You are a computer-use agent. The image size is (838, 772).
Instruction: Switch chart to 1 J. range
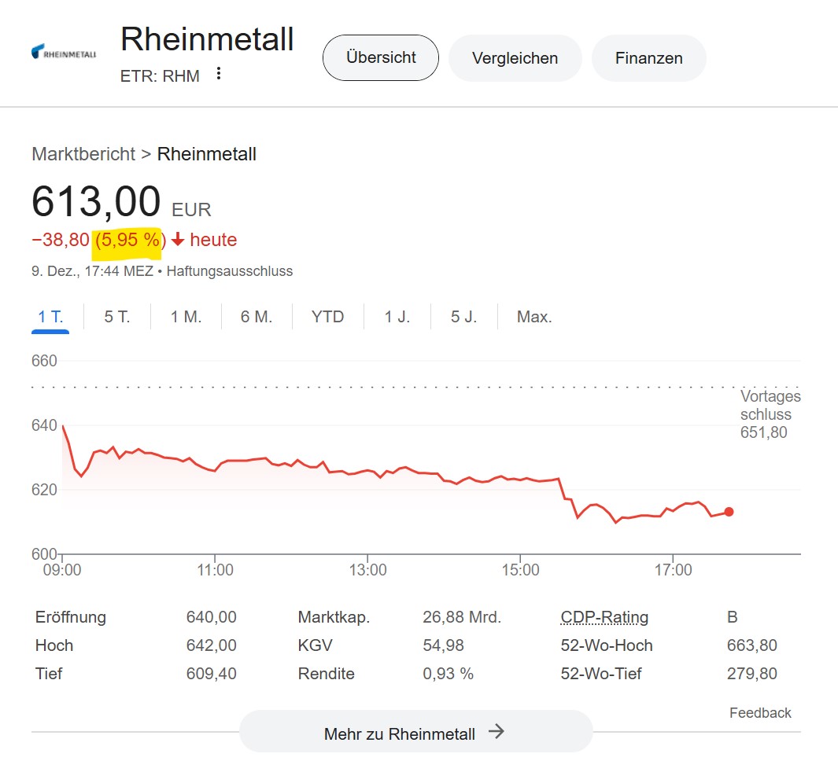(397, 317)
